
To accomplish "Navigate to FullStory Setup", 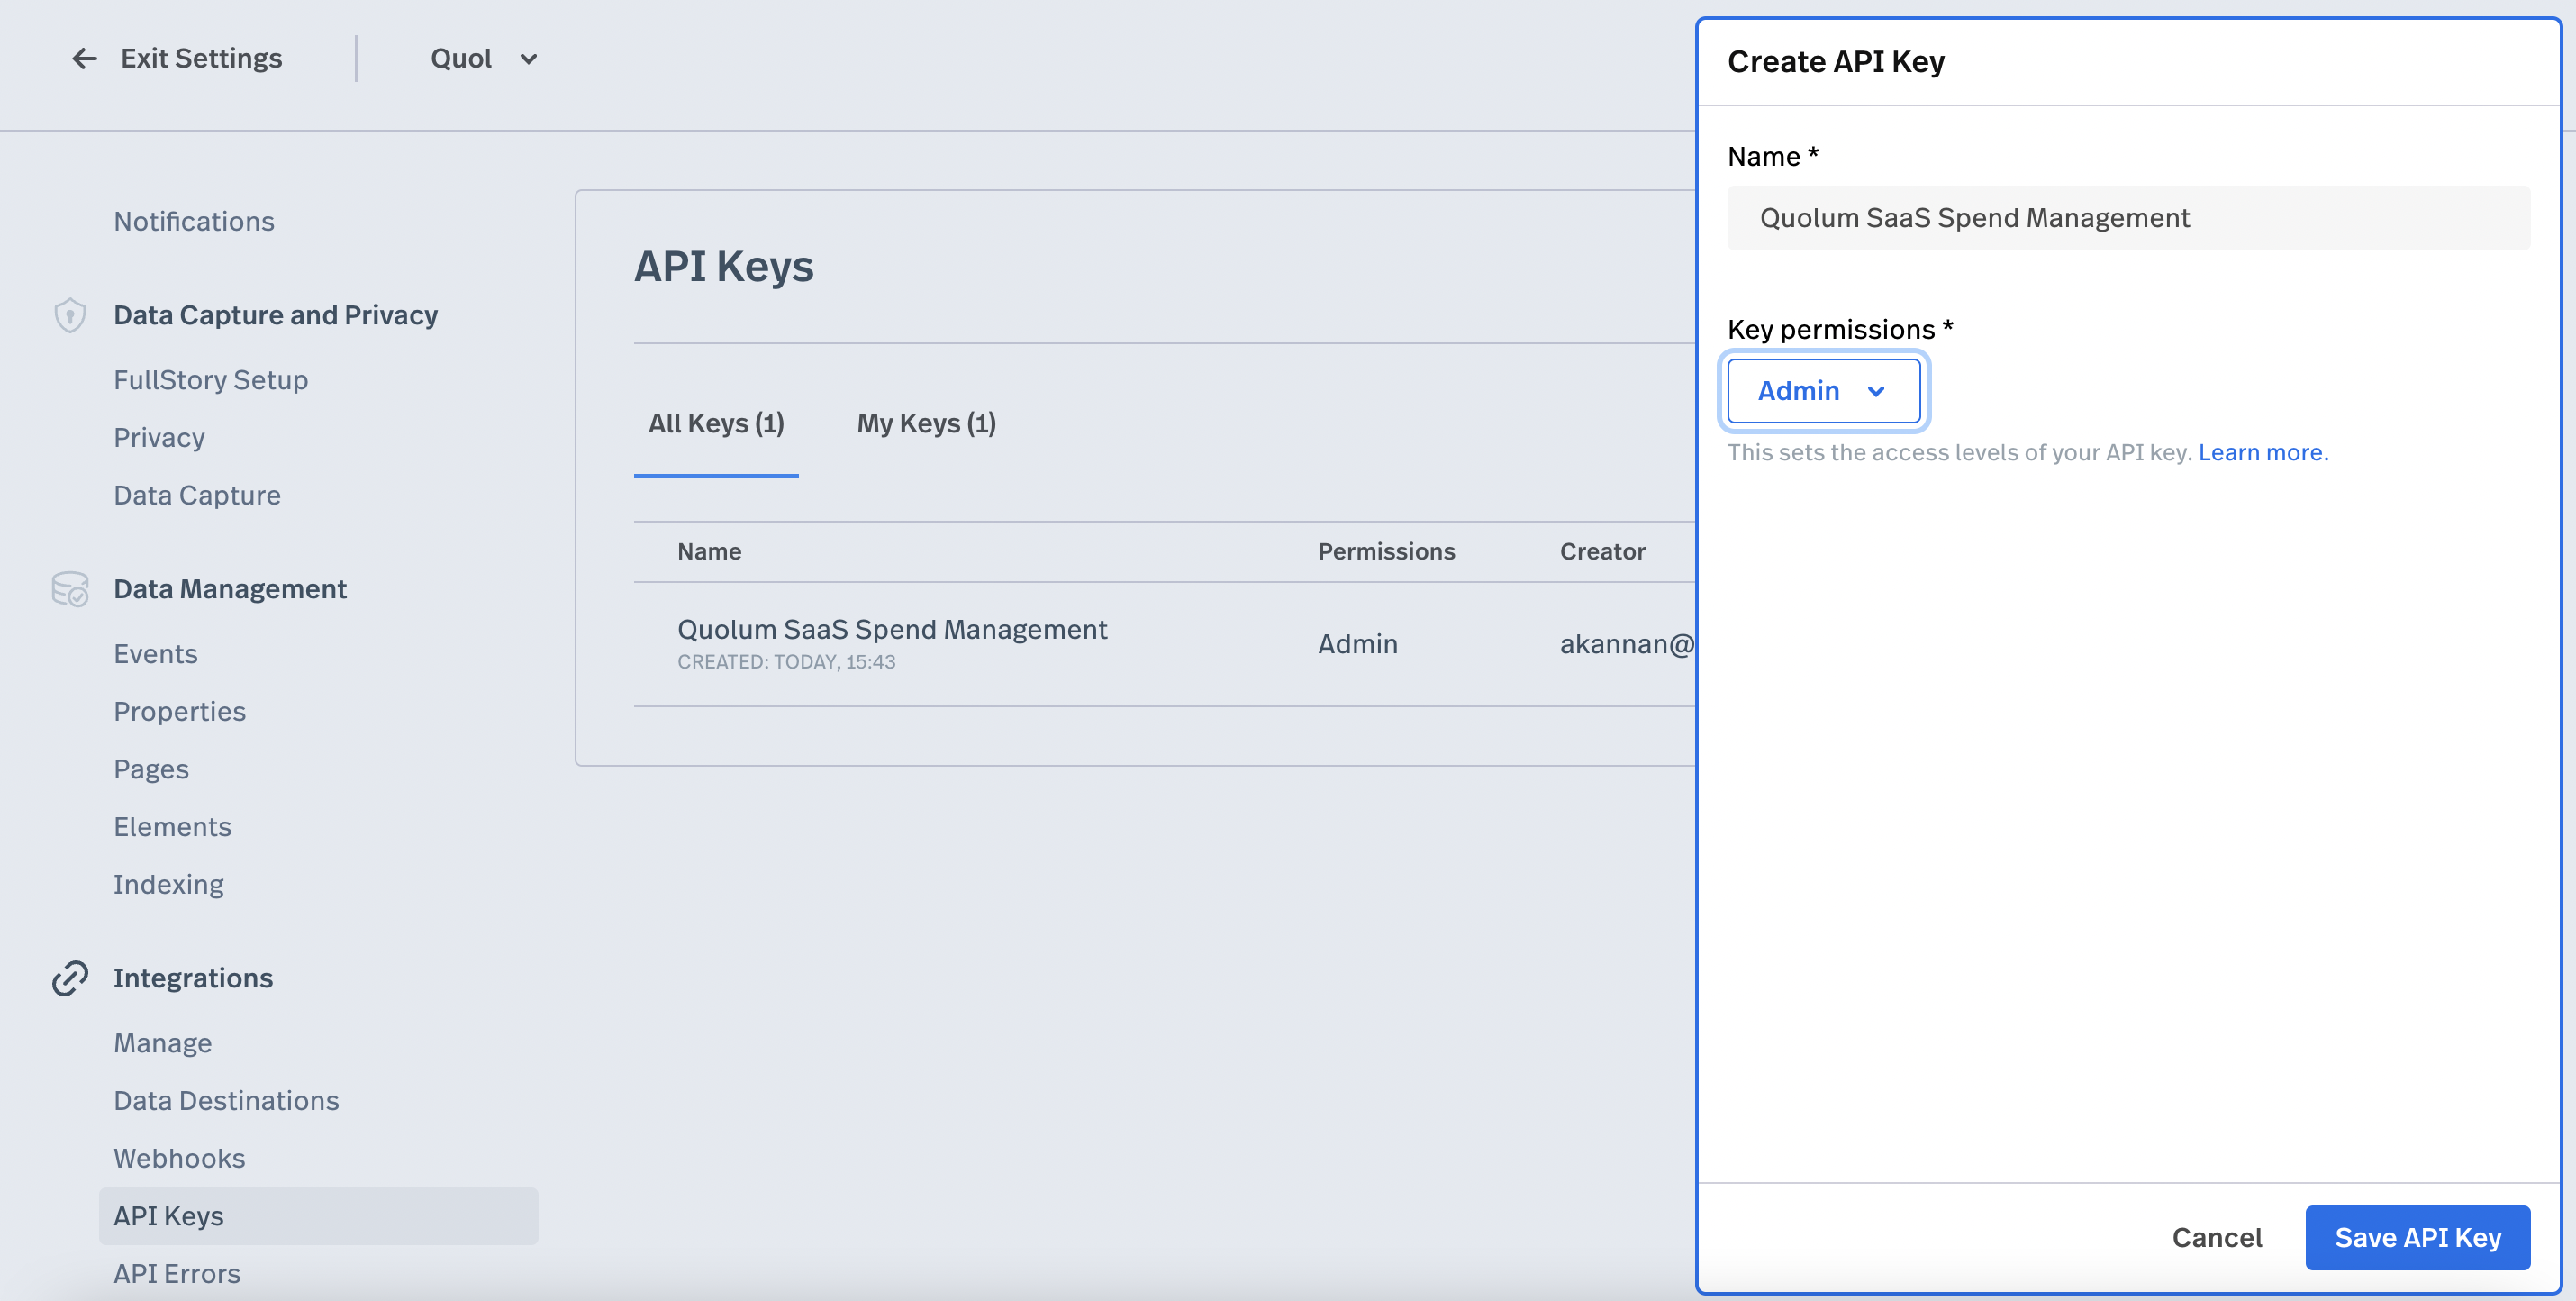I will [x=211, y=380].
